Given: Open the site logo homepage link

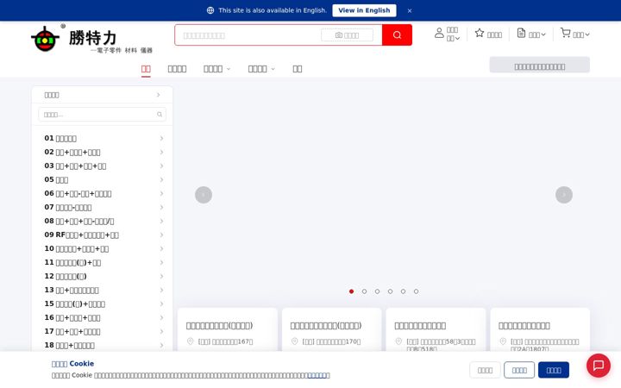Looking at the screenshot, I should point(92,39).
